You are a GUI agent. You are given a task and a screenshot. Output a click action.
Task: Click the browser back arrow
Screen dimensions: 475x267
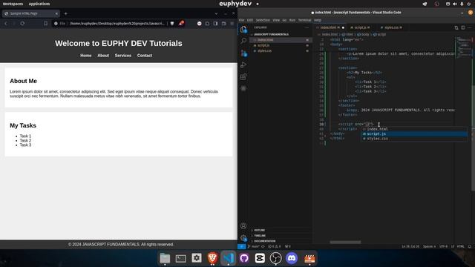[x=6, y=23]
